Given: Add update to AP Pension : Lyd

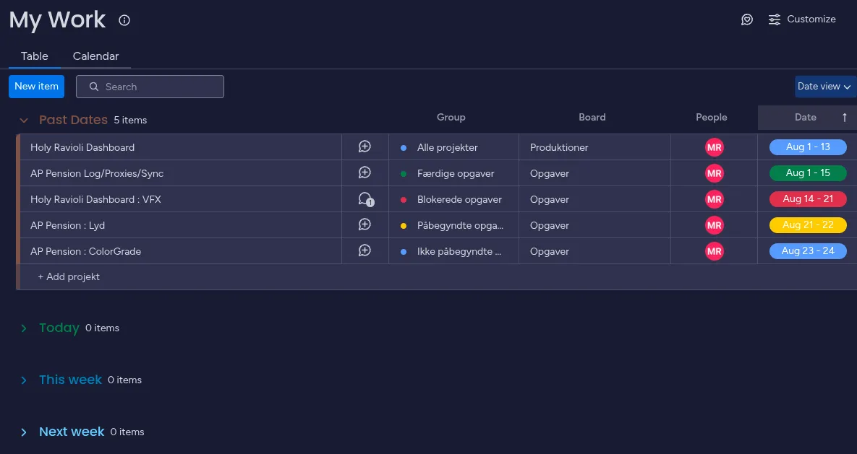Looking at the screenshot, I should 365,225.
